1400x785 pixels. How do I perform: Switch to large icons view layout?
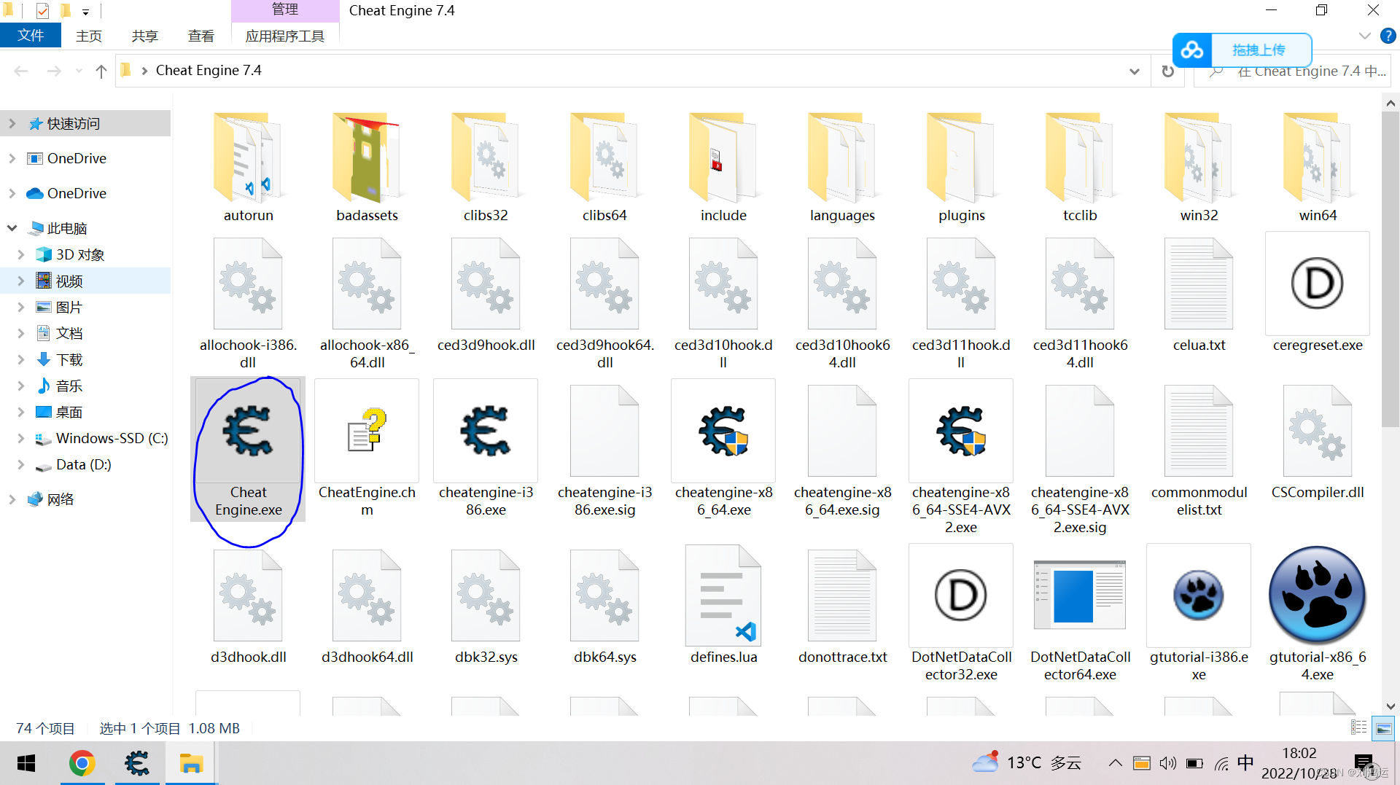1383,727
